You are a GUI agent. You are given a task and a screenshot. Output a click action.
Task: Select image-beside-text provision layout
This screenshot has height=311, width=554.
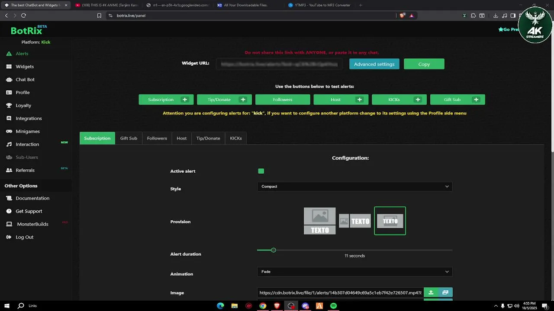point(355,221)
